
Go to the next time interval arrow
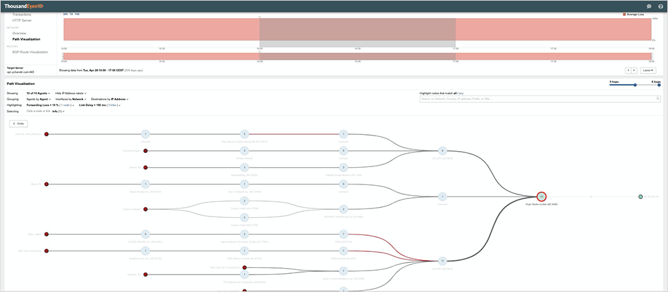pyautogui.click(x=634, y=69)
